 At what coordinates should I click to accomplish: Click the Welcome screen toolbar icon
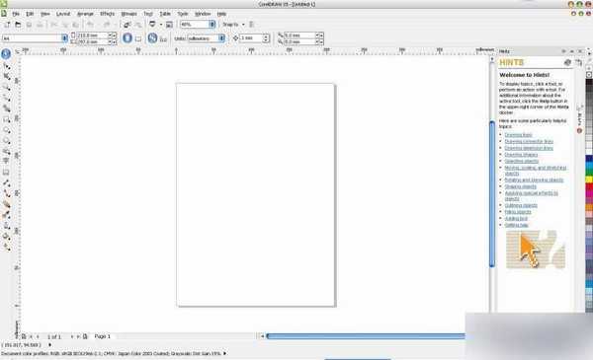(x=169, y=25)
